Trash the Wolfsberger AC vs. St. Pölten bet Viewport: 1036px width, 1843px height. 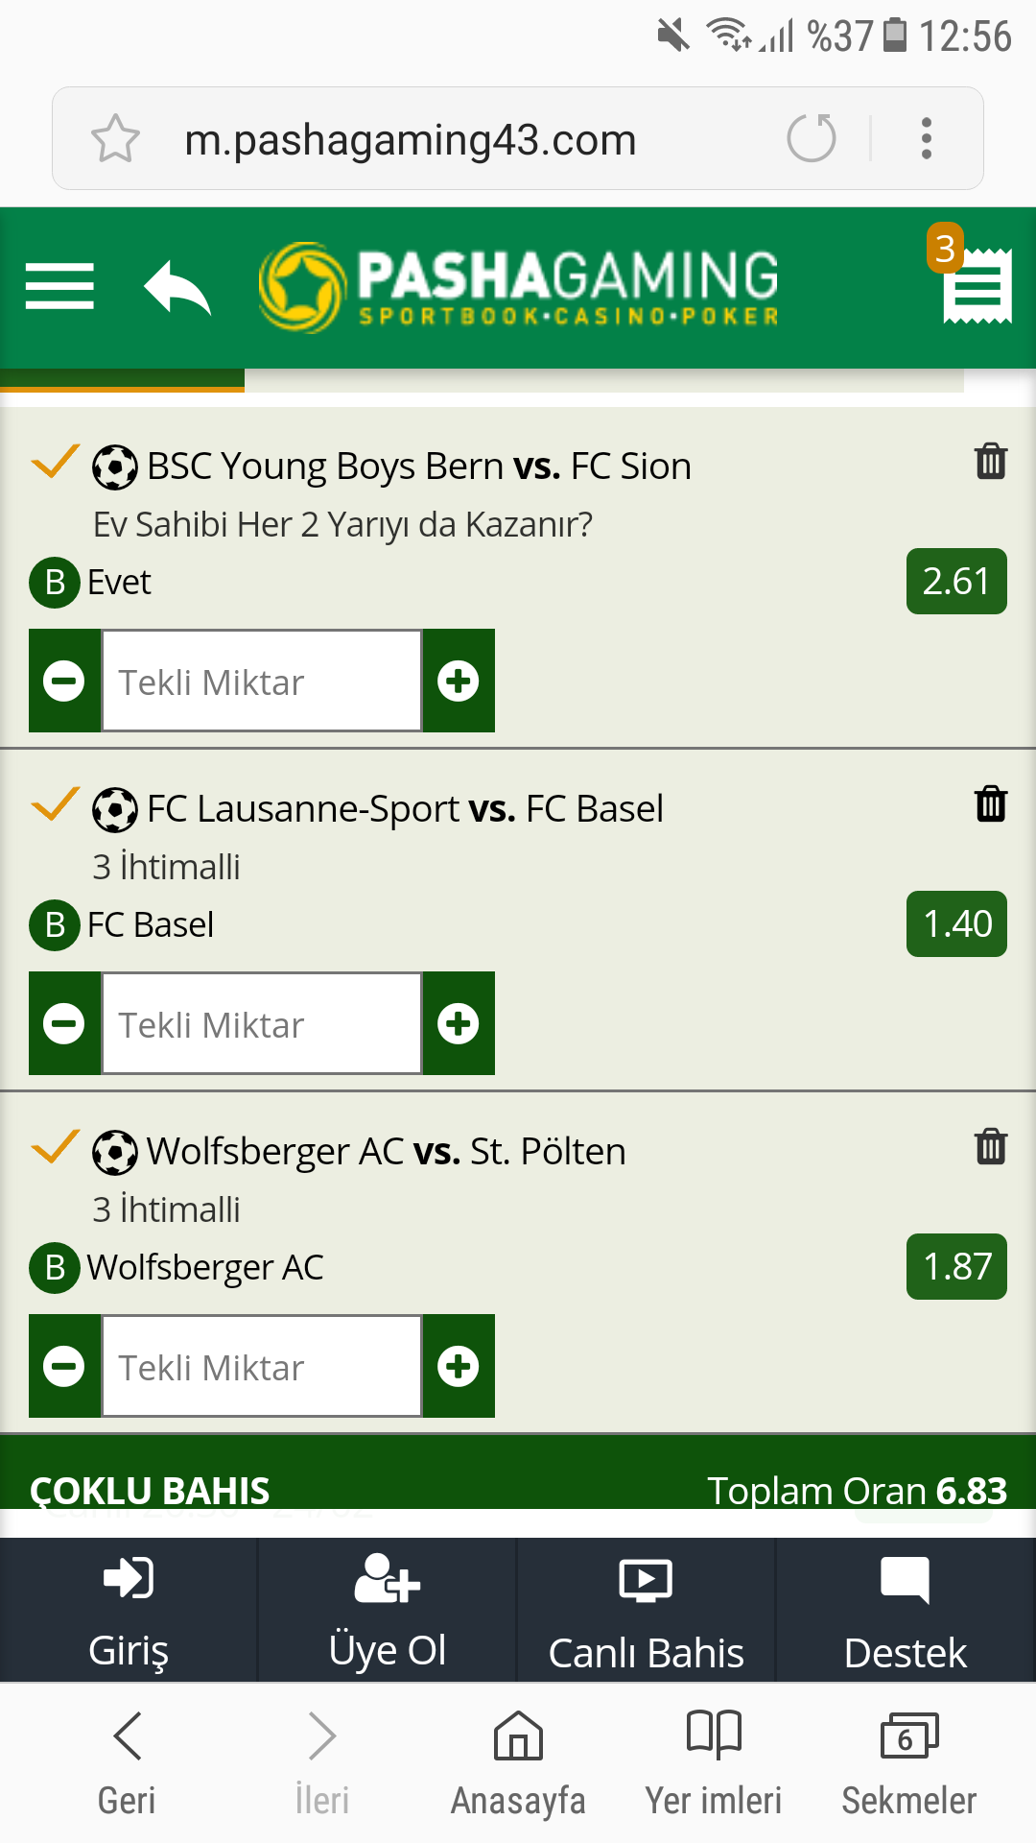(x=991, y=1146)
